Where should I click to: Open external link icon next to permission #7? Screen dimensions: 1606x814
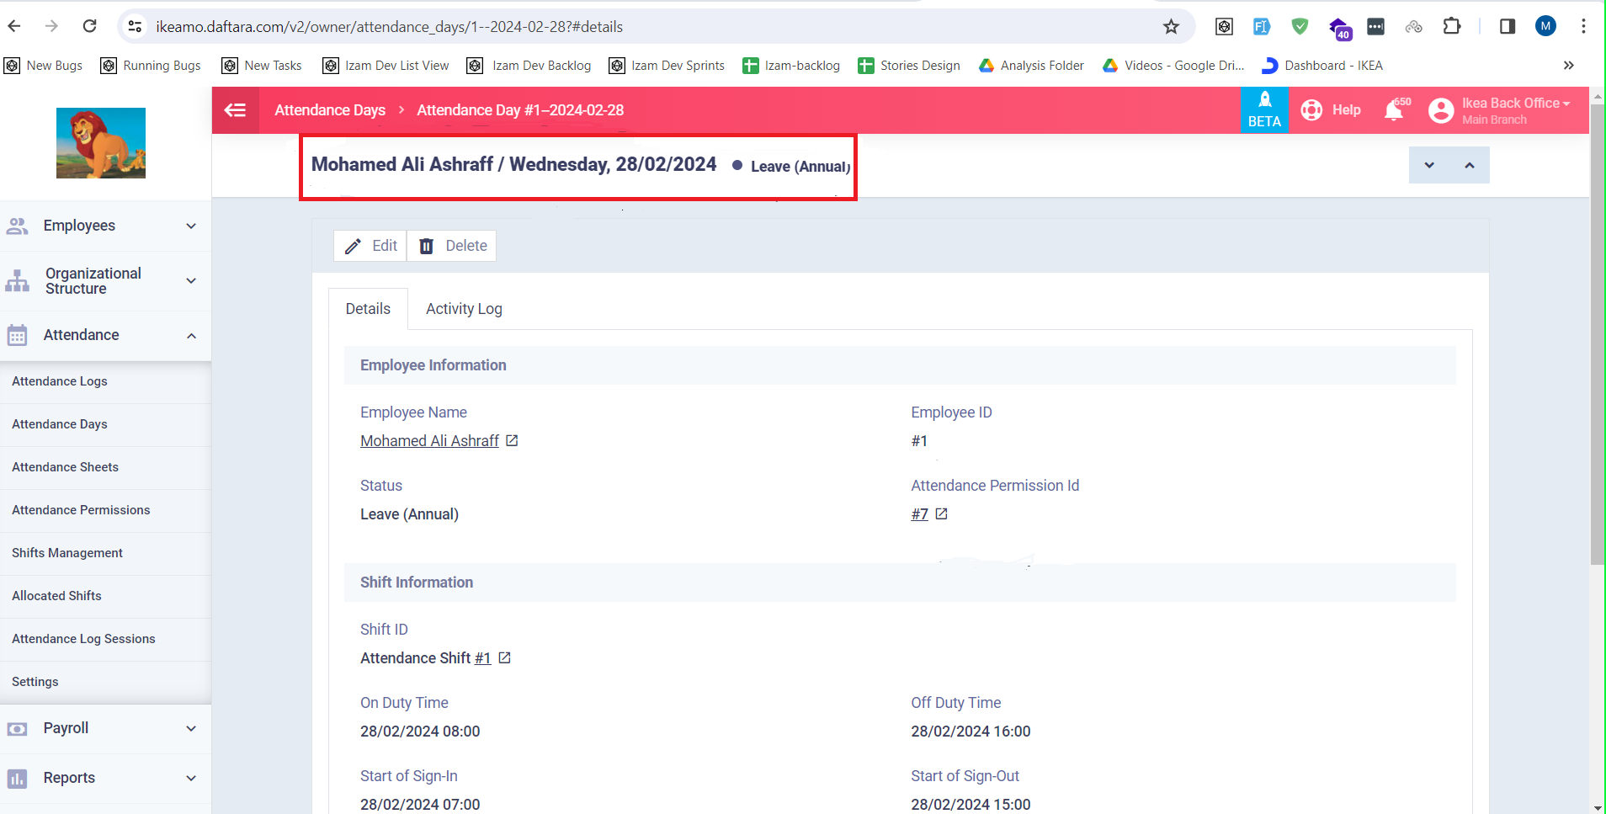[x=941, y=513]
